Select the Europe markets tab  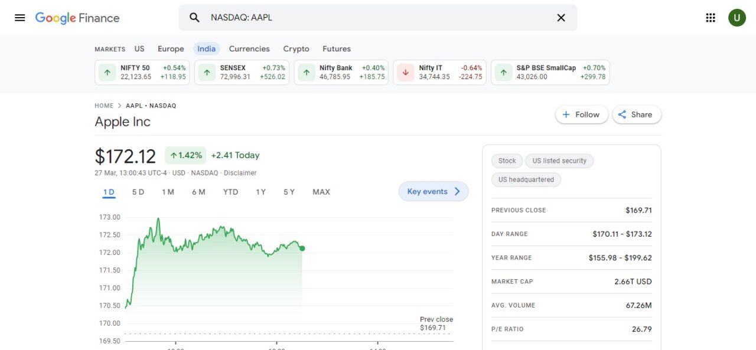[171, 49]
